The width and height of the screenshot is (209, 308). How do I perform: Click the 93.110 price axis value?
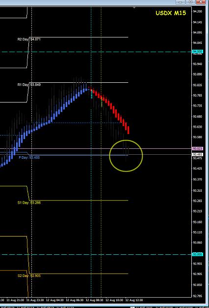pyautogui.click(x=197, y=233)
